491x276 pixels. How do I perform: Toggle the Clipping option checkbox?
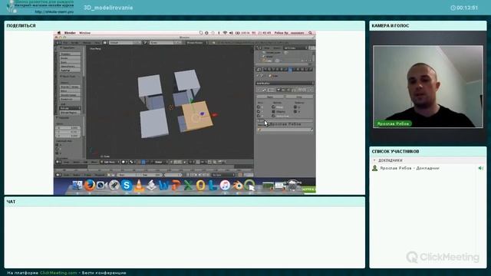273,111
